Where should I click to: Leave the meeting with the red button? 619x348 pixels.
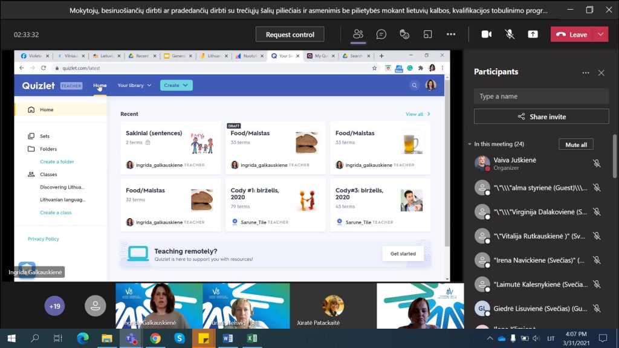coord(571,34)
